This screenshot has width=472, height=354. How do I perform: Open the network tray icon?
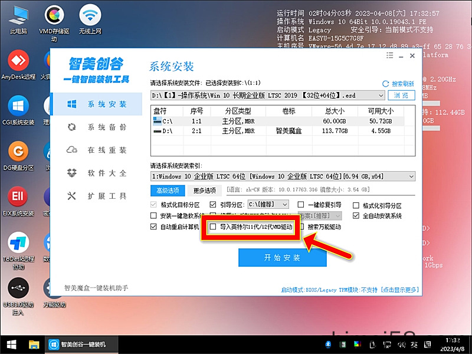click(387, 345)
